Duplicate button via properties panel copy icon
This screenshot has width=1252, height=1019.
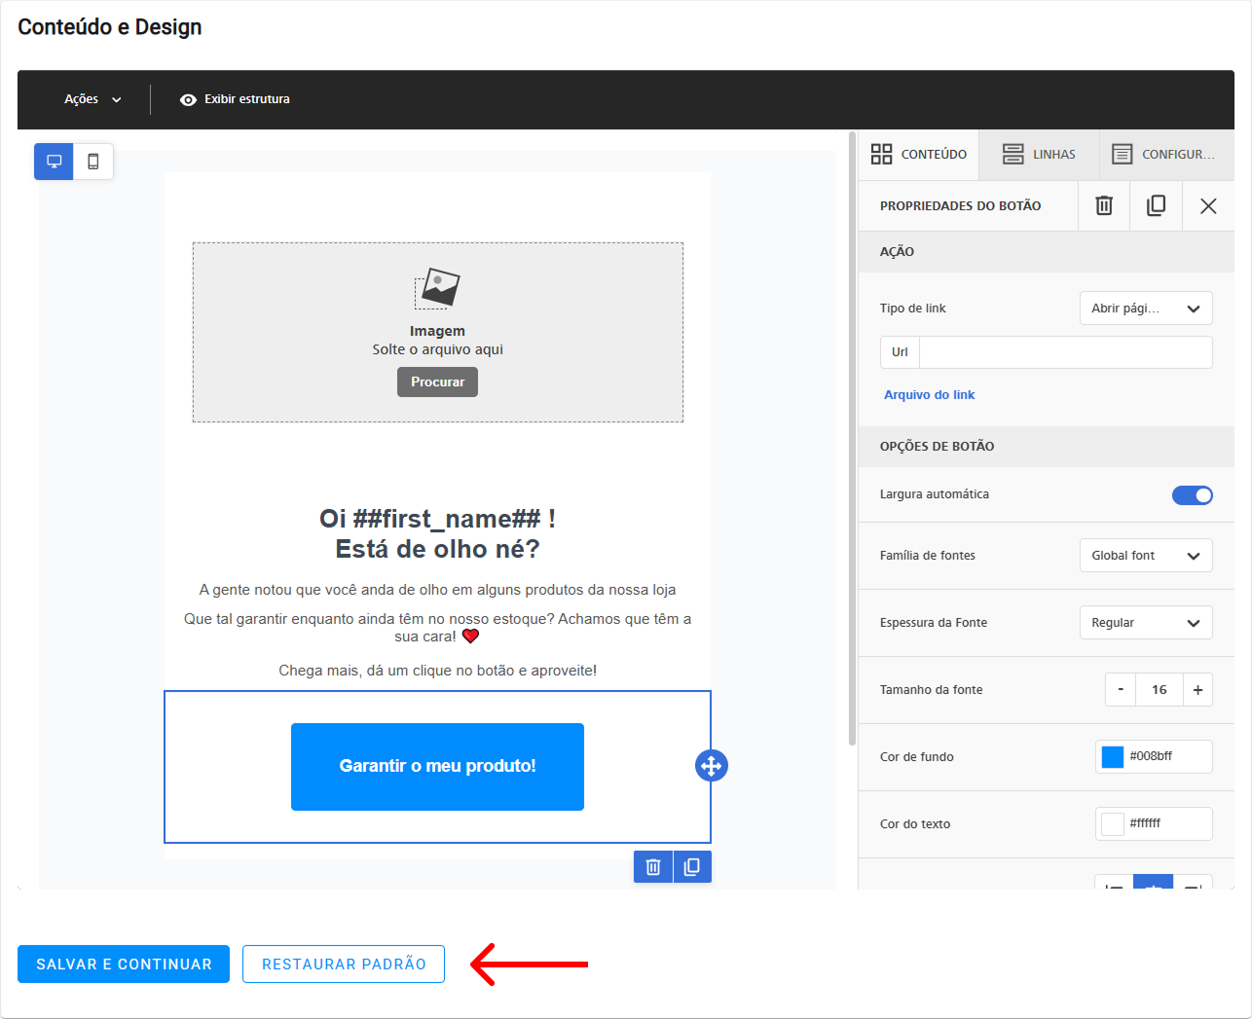click(1156, 205)
